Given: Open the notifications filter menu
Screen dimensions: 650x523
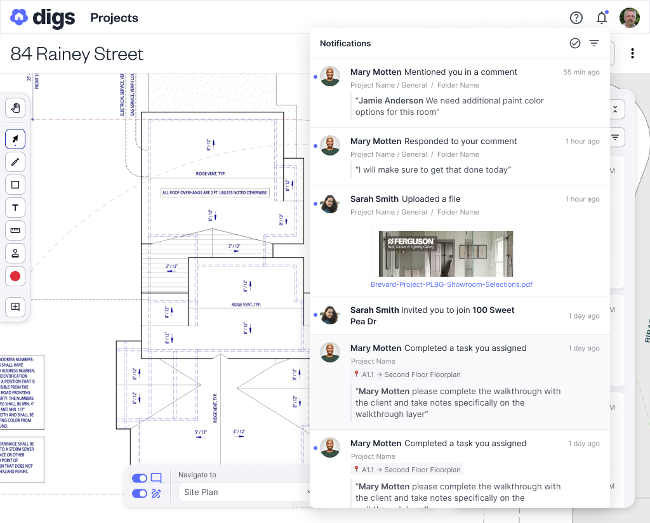Looking at the screenshot, I should point(594,43).
